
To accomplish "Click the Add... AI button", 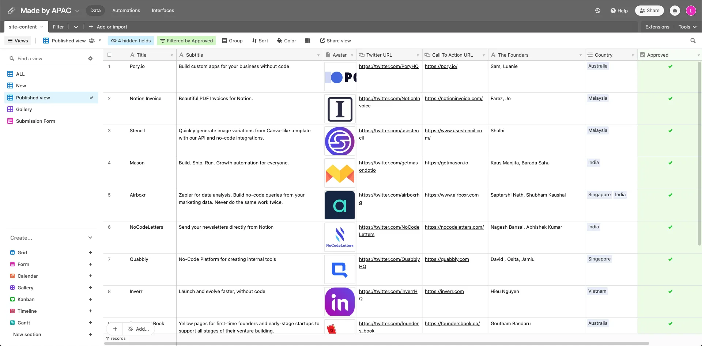I will [x=139, y=329].
